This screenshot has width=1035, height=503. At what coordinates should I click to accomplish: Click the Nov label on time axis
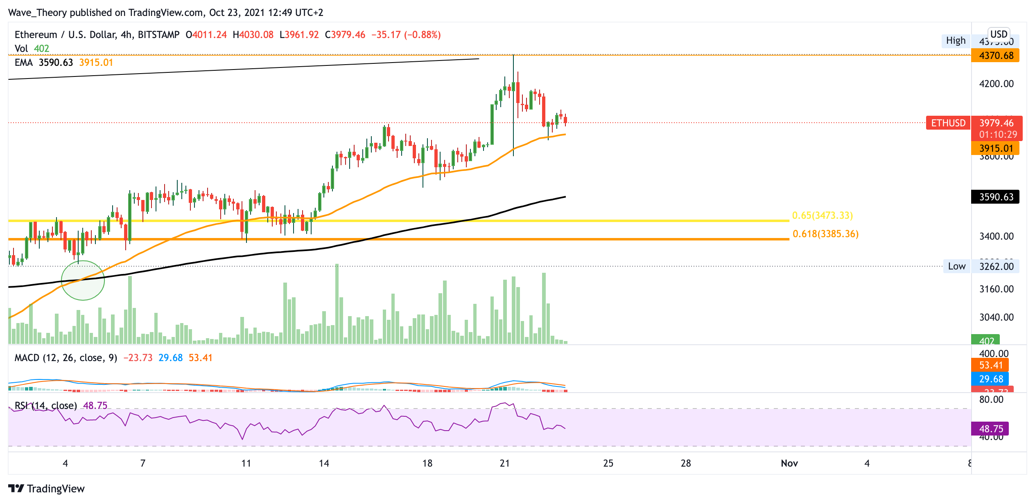click(789, 463)
